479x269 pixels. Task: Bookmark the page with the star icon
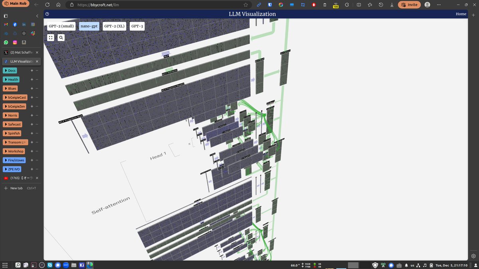tap(245, 5)
